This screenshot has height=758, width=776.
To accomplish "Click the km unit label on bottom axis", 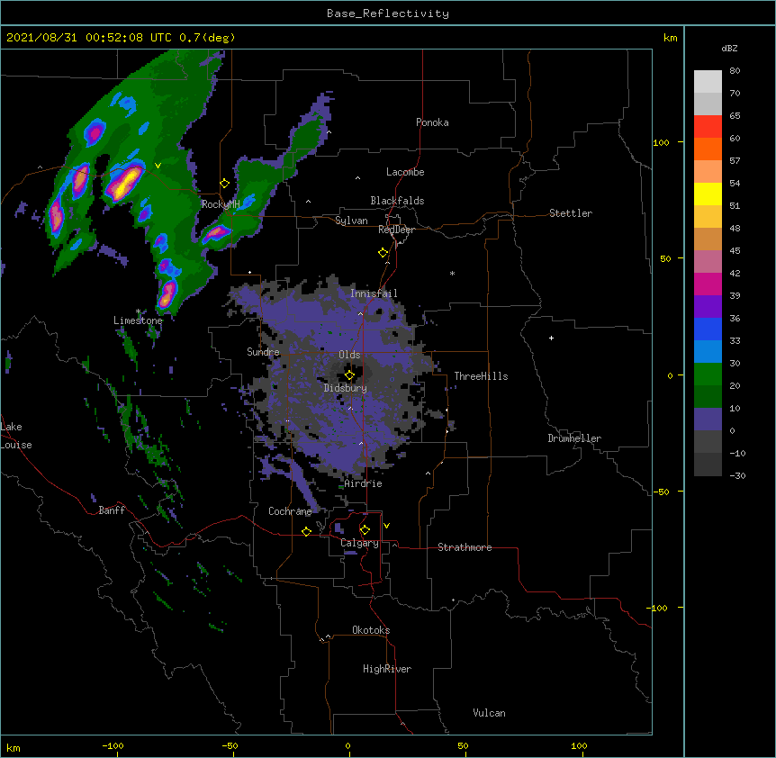I will click(x=14, y=748).
